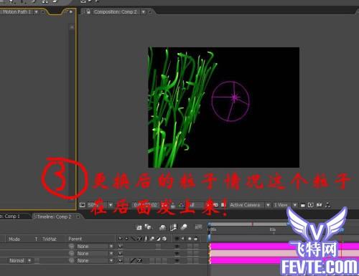Enable Motion Blur timeline icon
This screenshot has width=359, height=276.
click(x=184, y=227)
